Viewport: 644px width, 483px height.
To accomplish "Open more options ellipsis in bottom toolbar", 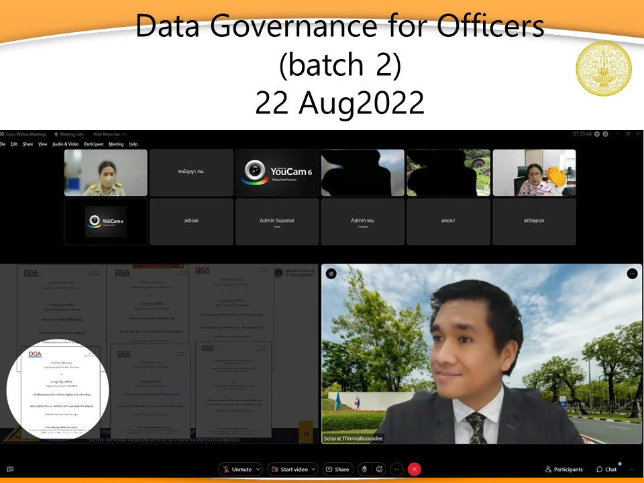I will click(396, 469).
